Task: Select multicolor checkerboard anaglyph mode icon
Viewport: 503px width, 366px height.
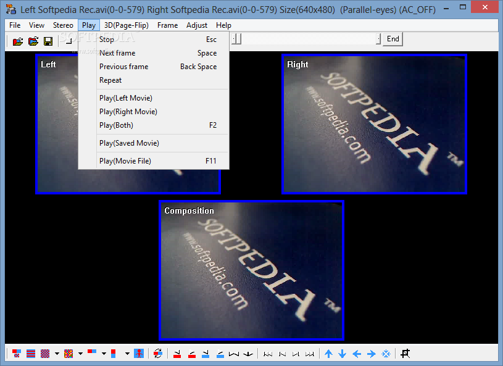Action: 69,354
